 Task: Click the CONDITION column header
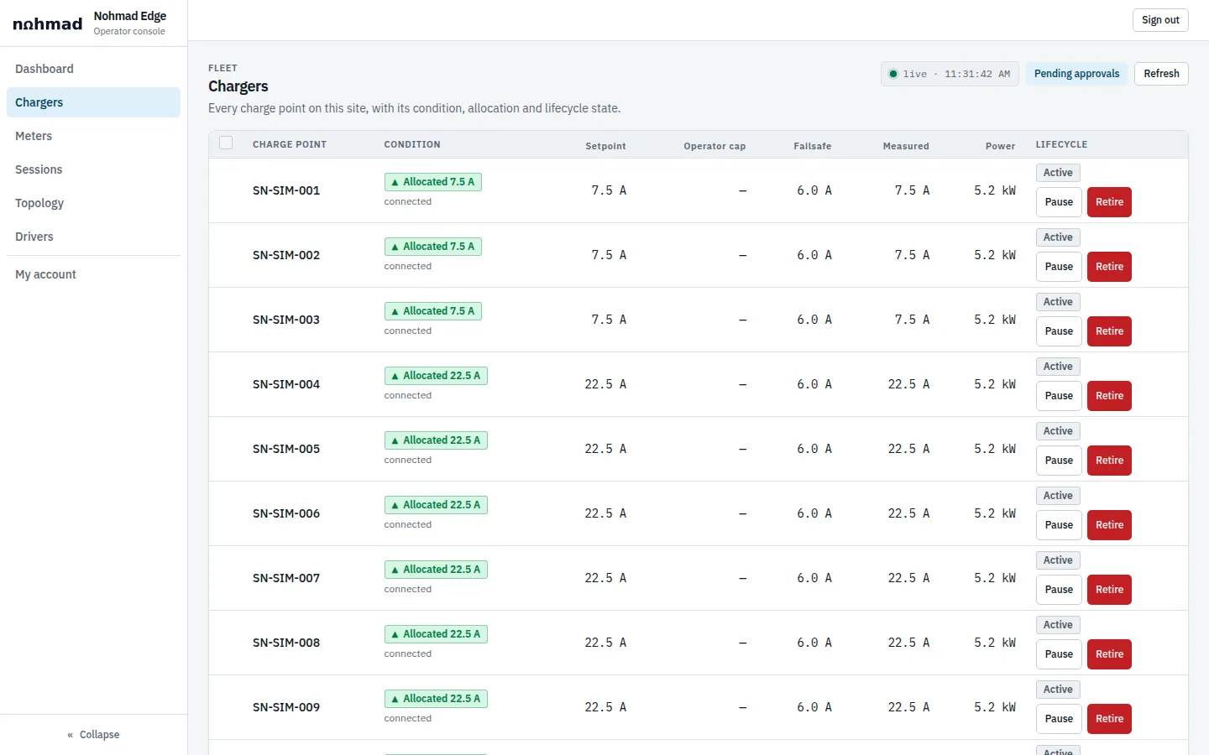tap(412, 144)
